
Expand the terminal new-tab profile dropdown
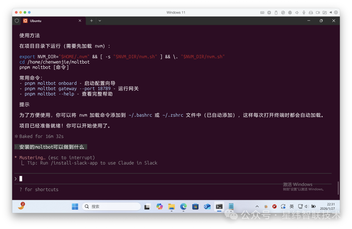click(100, 21)
